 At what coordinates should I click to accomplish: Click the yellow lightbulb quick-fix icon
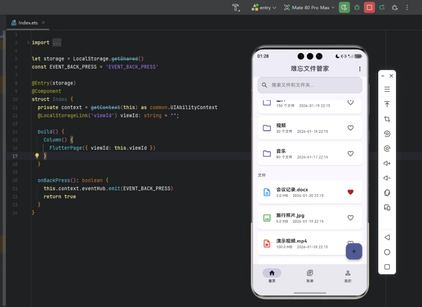pyautogui.click(x=37, y=156)
